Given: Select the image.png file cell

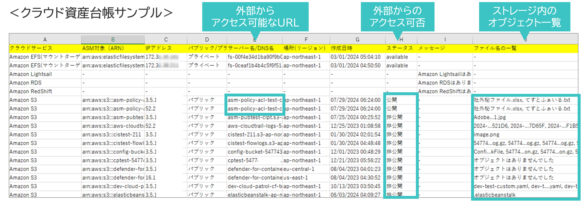Looking at the screenshot, I should tap(525, 135).
